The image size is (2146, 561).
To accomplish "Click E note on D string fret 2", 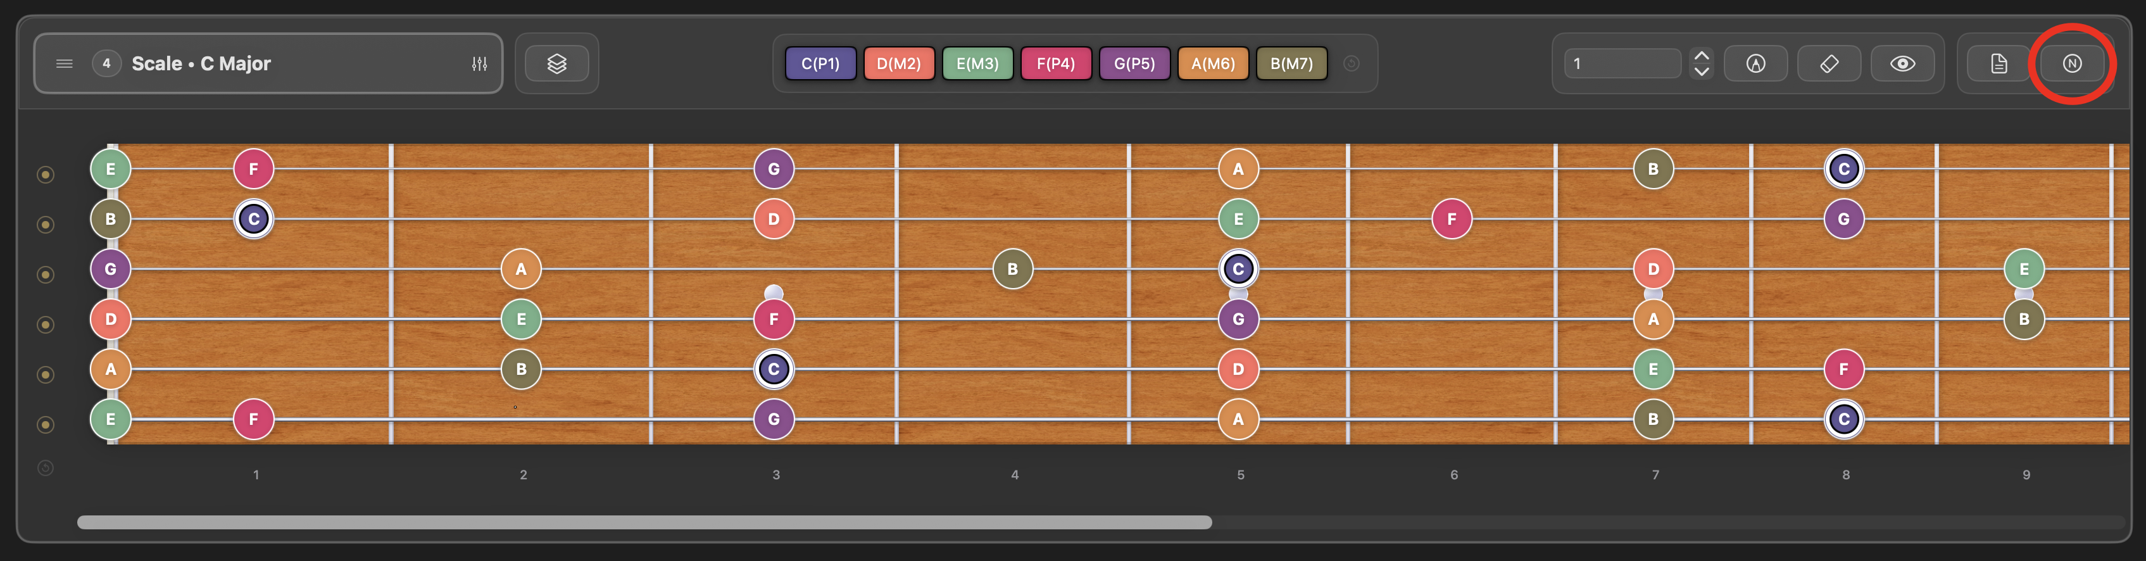I will click(522, 319).
